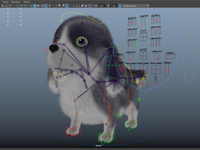Click the BROW_R label

click(132, 18)
